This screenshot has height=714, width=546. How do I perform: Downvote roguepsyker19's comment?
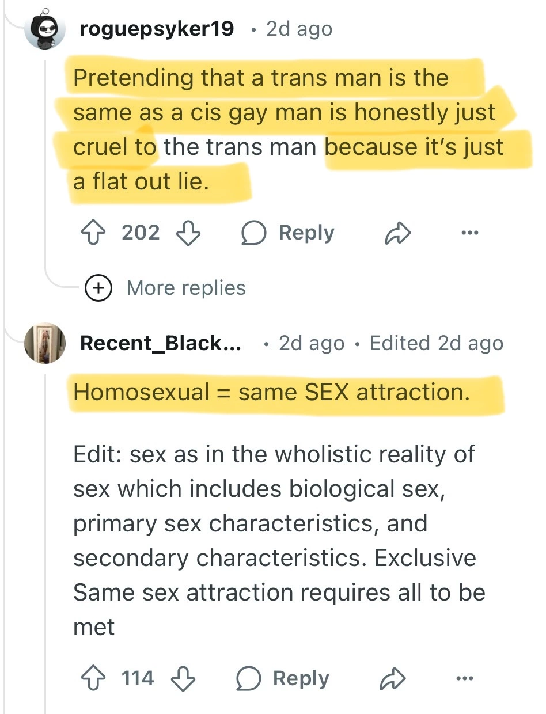click(x=186, y=233)
